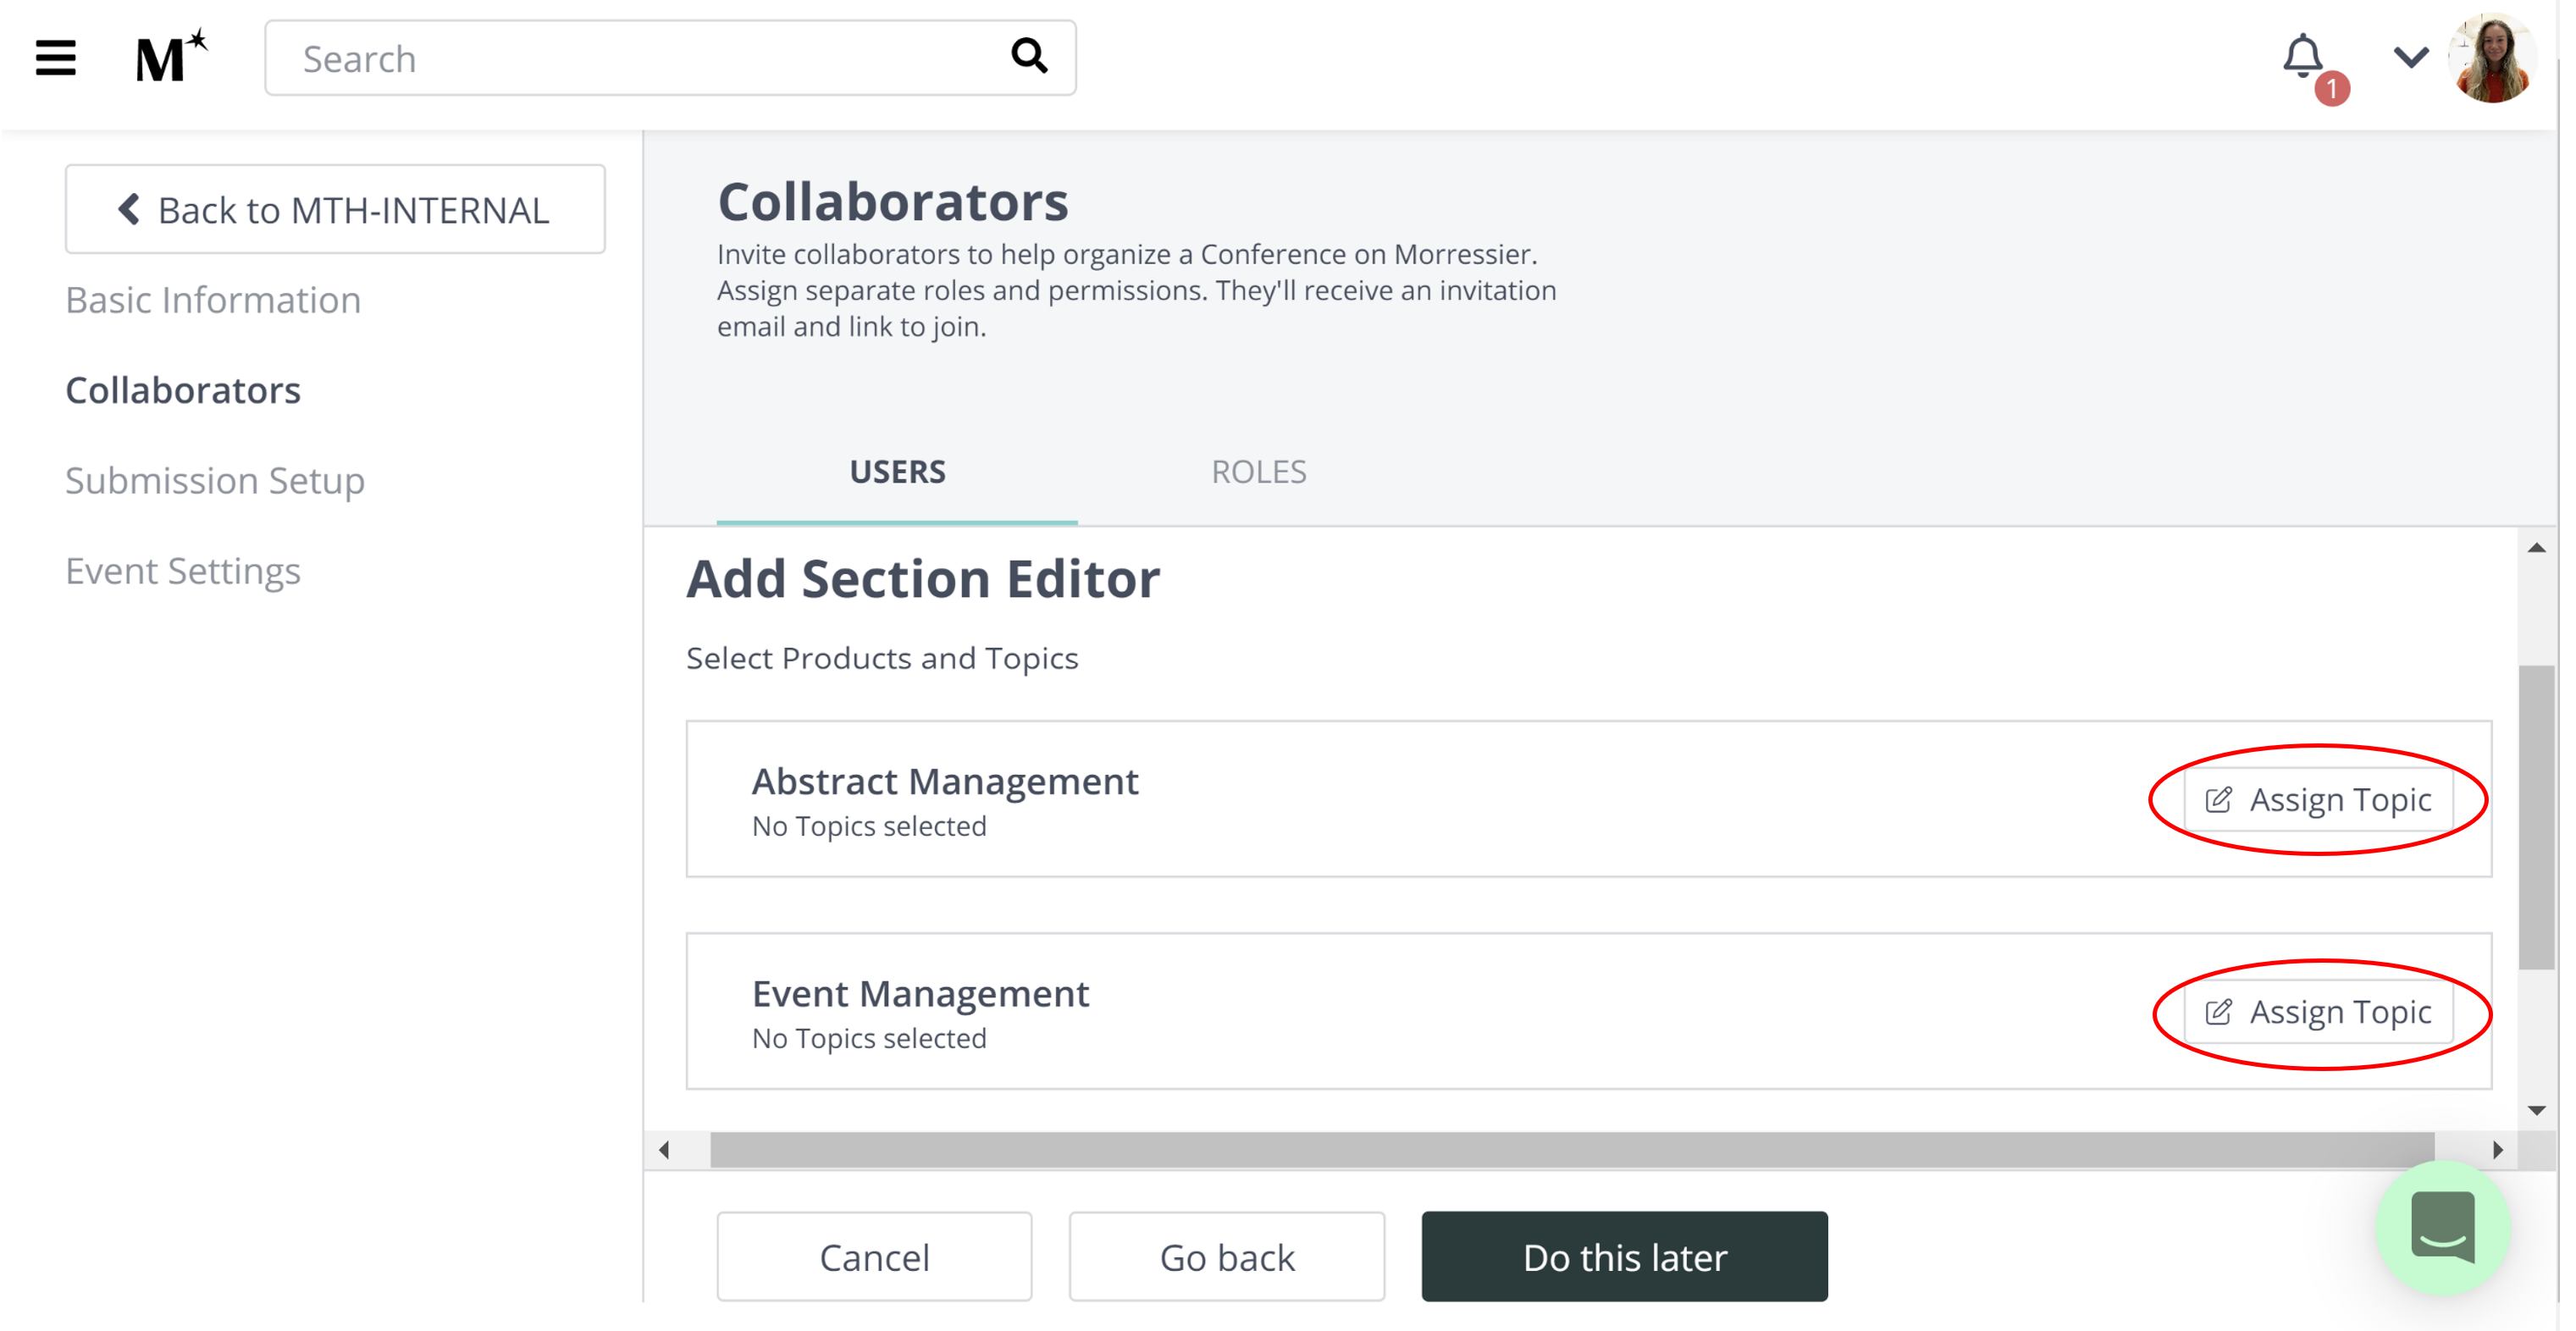Assign Topic for Event Management
This screenshot has width=2576, height=1331.
tap(2318, 1012)
